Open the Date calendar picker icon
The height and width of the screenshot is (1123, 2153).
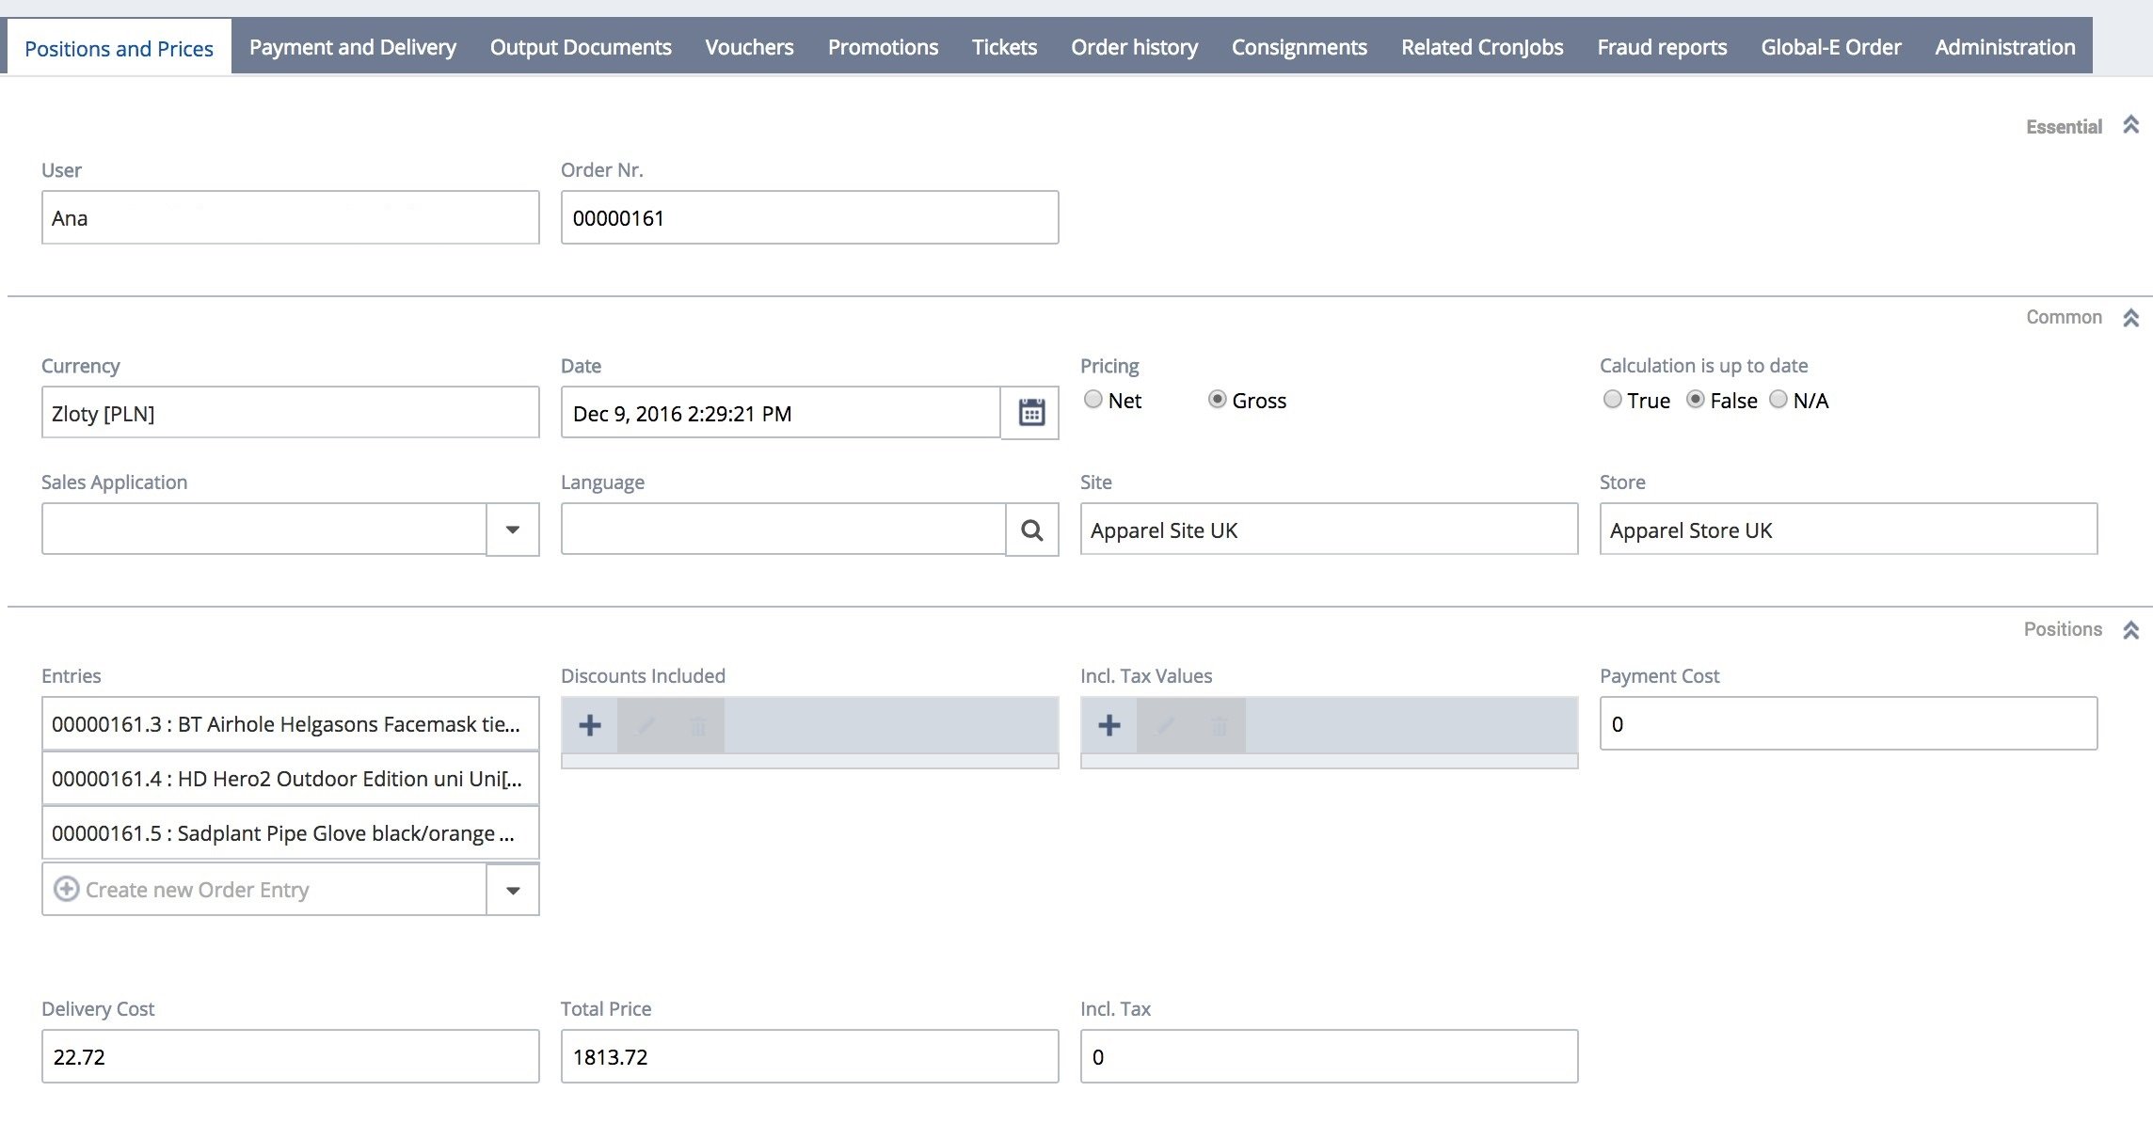pos(1031,413)
